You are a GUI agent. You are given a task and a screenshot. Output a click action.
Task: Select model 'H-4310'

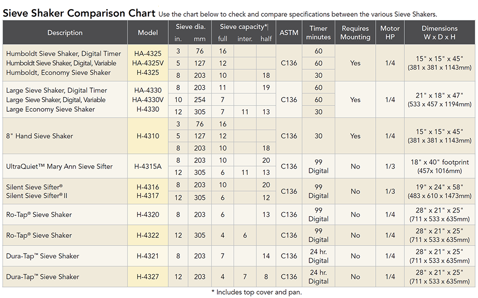click(148, 136)
